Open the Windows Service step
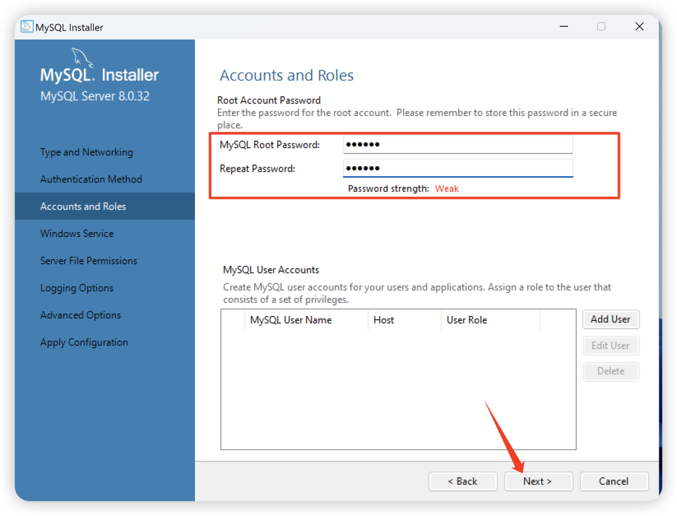The height and width of the screenshot is (516, 677). coord(77,234)
